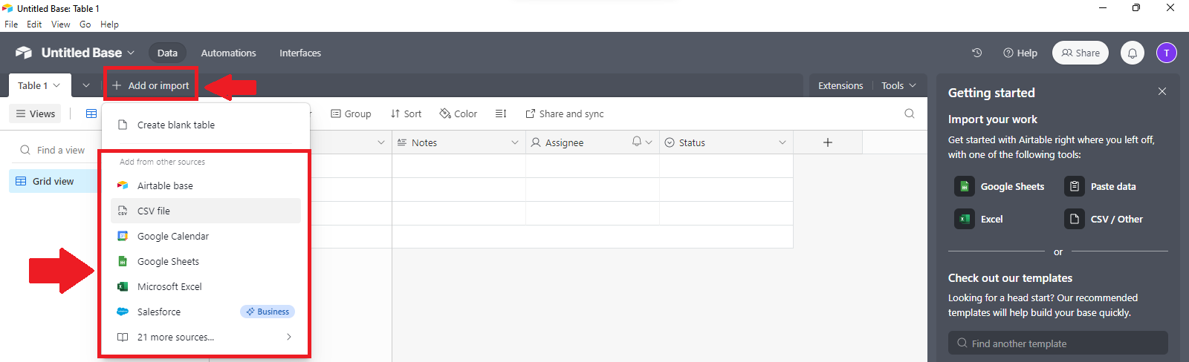The image size is (1189, 362).
Task: Close the Getting started panel
Action: 1162,91
